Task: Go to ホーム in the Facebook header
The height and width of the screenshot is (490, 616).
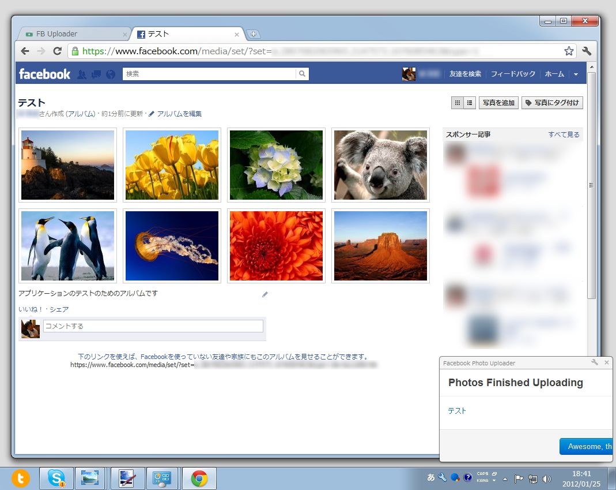Action: tap(554, 74)
